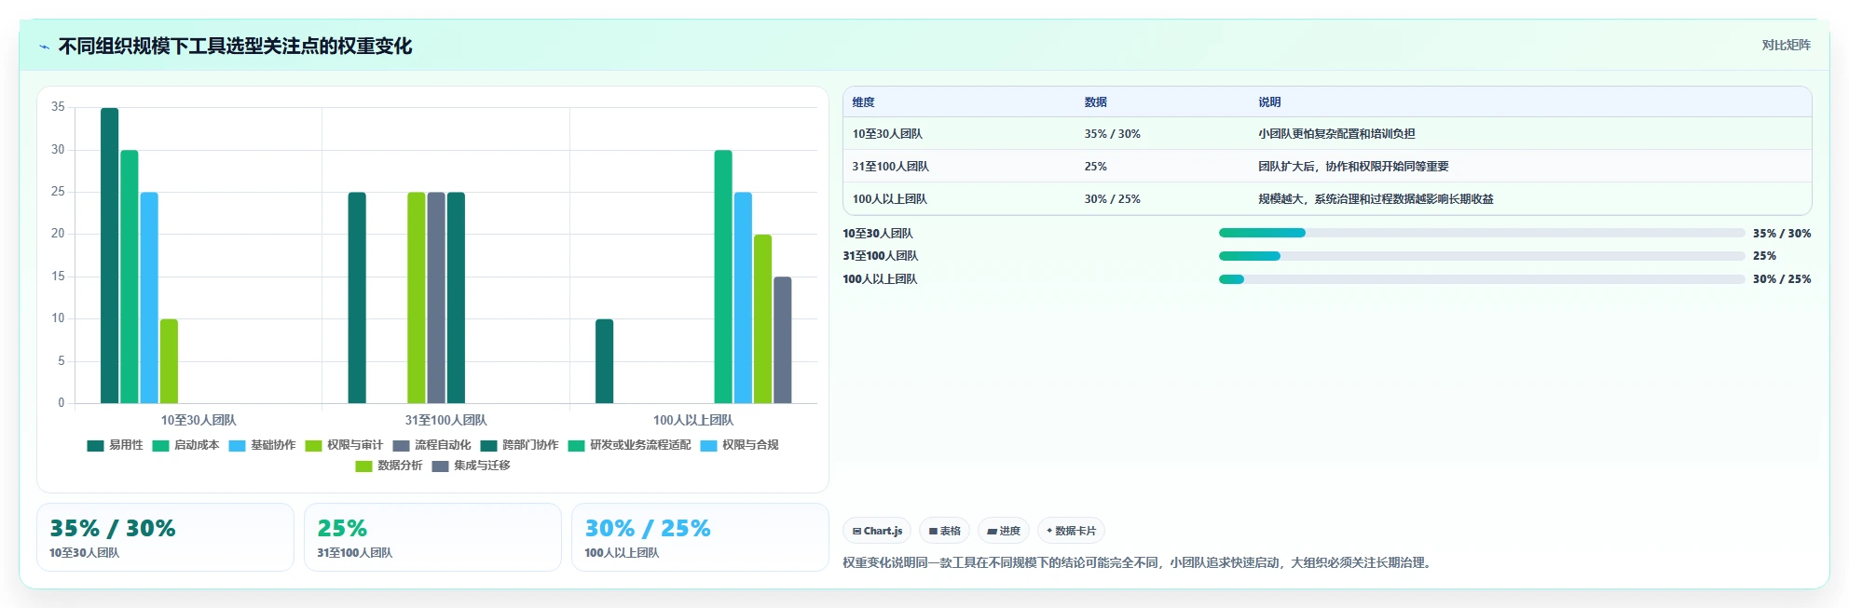Image resolution: width=1849 pixels, height=608 pixels.
Task: Select the 表格 tag chip
Action: tap(944, 531)
